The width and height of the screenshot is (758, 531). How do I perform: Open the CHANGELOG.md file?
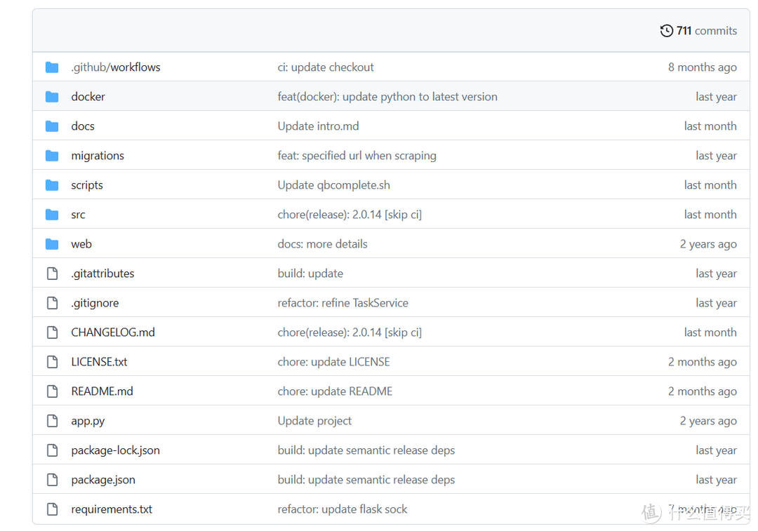coord(113,332)
